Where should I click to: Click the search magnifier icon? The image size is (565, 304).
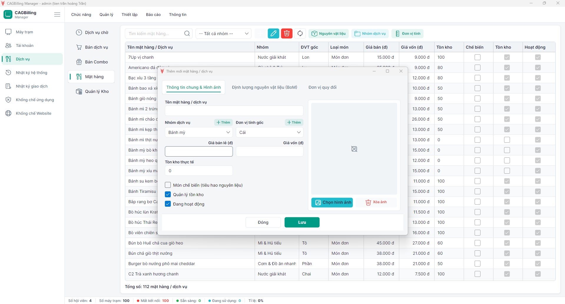pyautogui.click(x=187, y=34)
